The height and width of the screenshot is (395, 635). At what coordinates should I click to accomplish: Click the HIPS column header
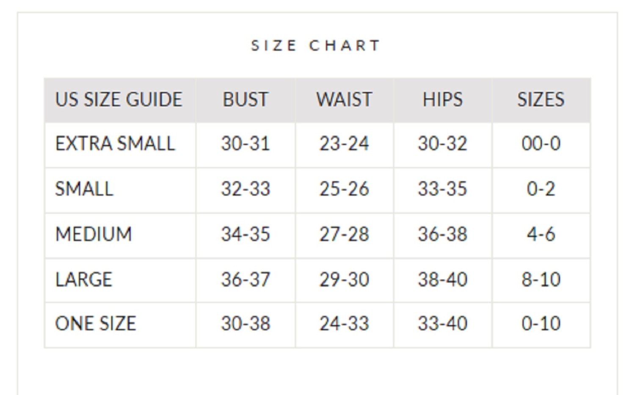tap(442, 100)
